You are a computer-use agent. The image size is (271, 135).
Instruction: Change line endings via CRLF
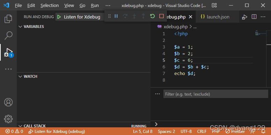coord(202,132)
